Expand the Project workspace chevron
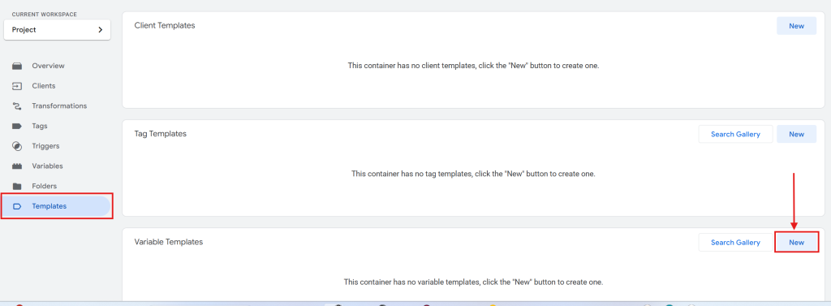Viewport: 831px width, 306px height. click(100, 30)
